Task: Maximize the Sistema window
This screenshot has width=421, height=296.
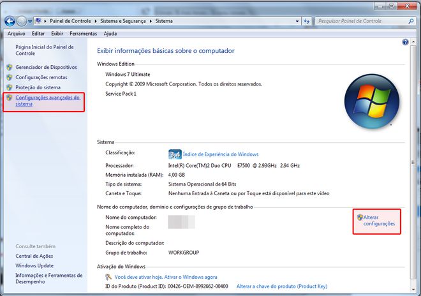Action: (392, 6)
